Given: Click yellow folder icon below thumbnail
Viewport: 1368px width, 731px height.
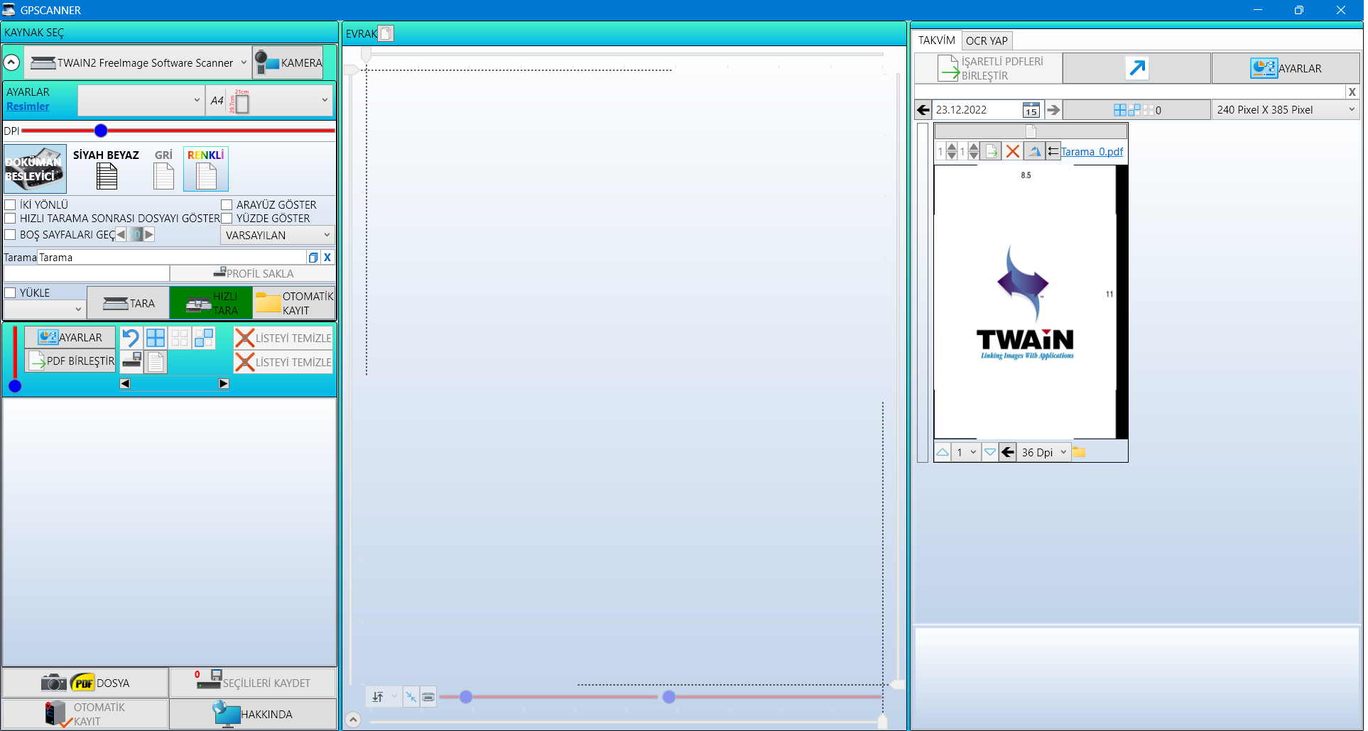Looking at the screenshot, I should [x=1078, y=452].
